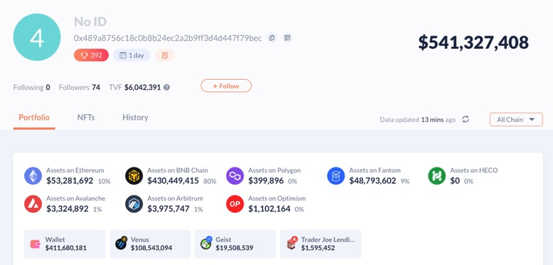This screenshot has height=265, width=553.
Task: Click the orange note badge icon
Action: point(164,55)
